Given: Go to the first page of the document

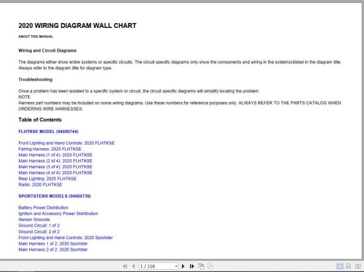Looking at the screenshot, I should (x=125, y=266).
